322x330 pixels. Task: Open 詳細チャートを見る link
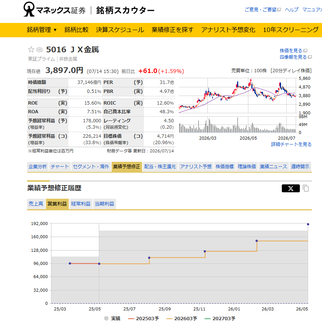point(291,144)
